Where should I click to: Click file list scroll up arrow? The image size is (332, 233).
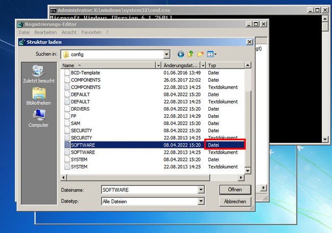[248, 65]
